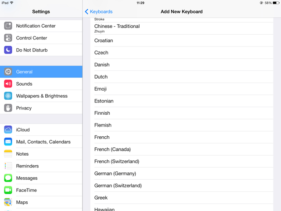281x211 pixels.
Task: Add the Finnish keyboard
Action: 182,113
